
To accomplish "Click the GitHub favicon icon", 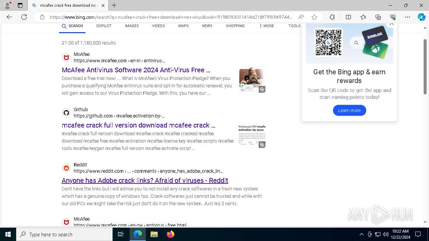I will point(66,113).
